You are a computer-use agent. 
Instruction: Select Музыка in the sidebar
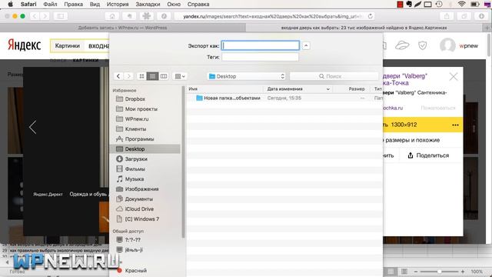145,179
